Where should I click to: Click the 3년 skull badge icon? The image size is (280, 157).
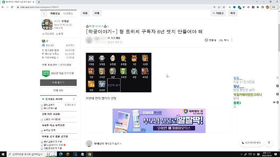click(113, 71)
